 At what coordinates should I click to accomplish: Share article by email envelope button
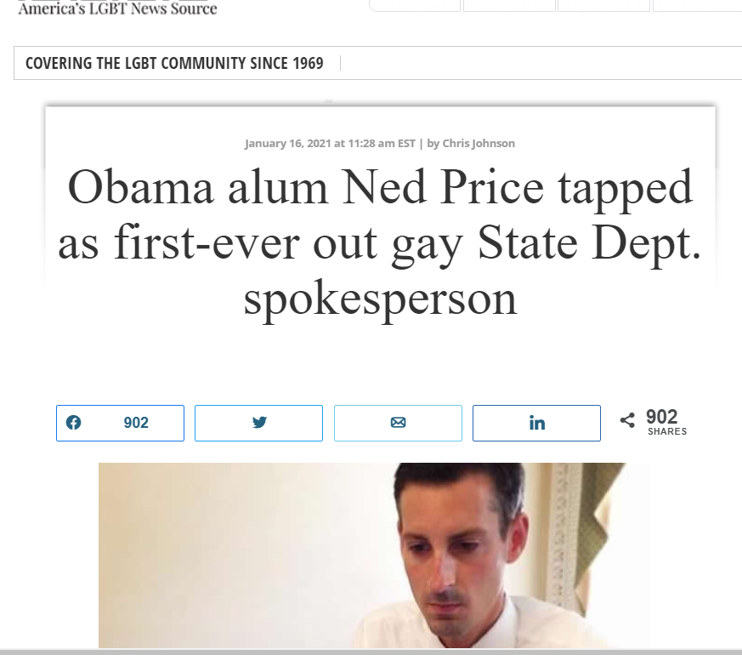pyautogui.click(x=398, y=423)
